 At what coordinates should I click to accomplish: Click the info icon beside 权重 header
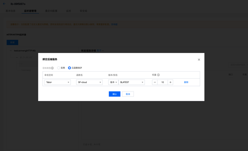(x=158, y=75)
